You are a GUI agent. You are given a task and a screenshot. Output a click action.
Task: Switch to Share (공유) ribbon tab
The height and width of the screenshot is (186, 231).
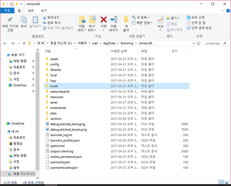31,11
